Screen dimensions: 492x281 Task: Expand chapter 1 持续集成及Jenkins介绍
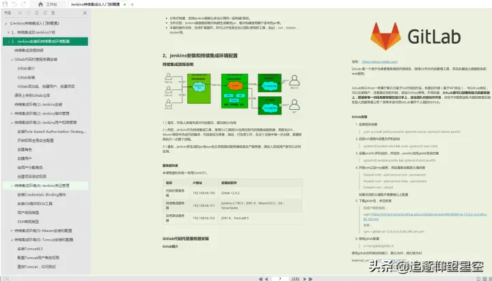pos(8,32)
